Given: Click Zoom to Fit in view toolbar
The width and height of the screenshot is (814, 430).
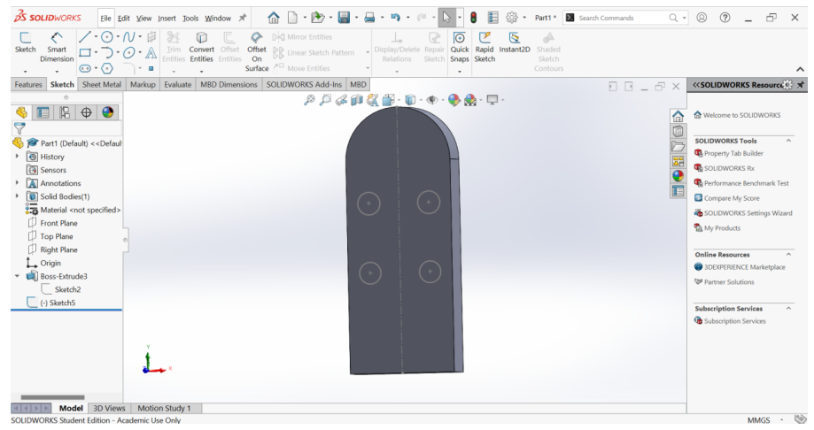Looking at the screenshot, I should click(x=309, y=100).
